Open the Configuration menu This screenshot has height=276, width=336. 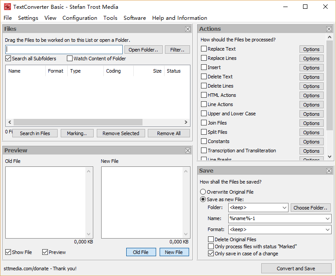point(80,18)
